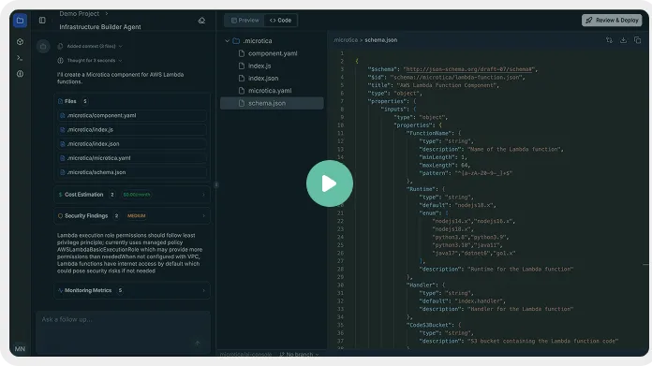Open .microtica/microtica.yaml in Files list

coord(132,158)
